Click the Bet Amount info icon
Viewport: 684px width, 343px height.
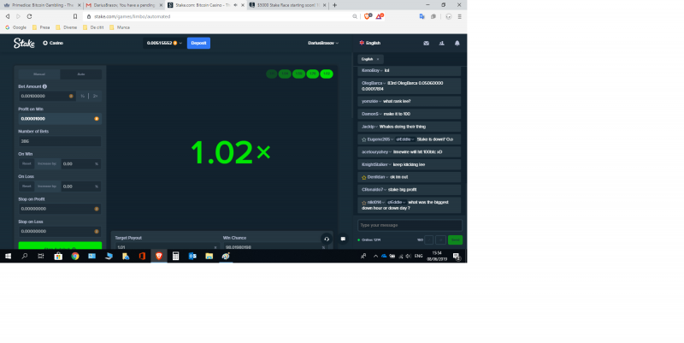pos(44,86)
